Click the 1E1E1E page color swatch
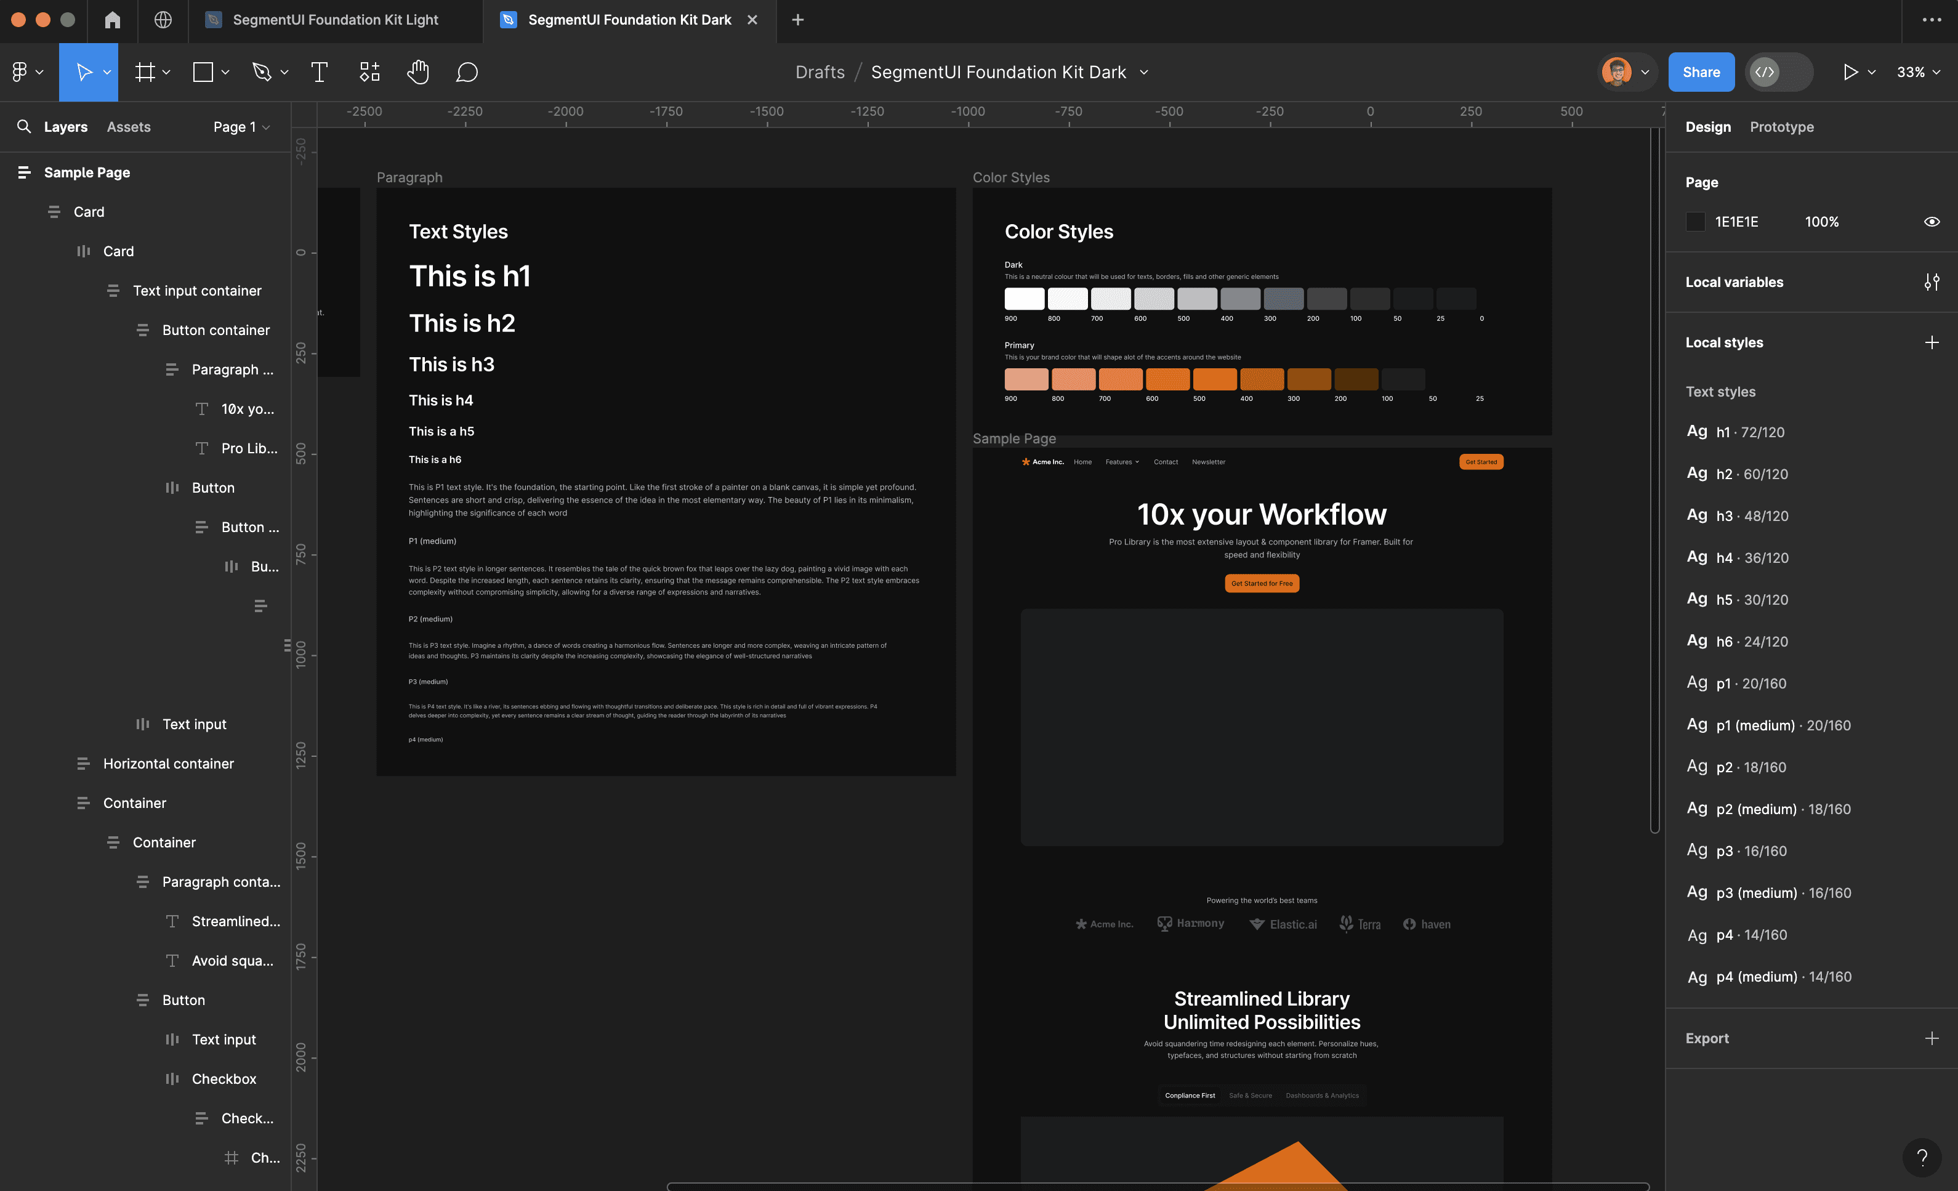 click(x=1696, y=222)
